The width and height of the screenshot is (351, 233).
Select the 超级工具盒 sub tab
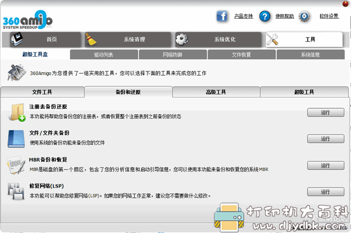[35, 54]
